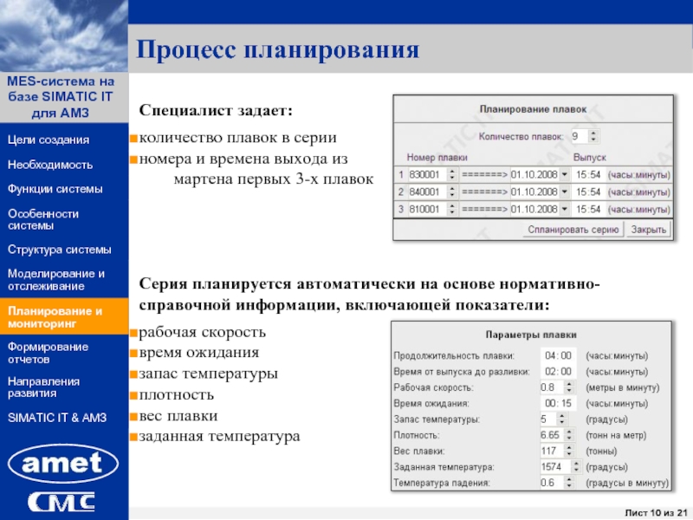The width and height of the screenshot is (693, 520).
Task: Open the Цели создания sidebar section
Action: pos(49,140)
